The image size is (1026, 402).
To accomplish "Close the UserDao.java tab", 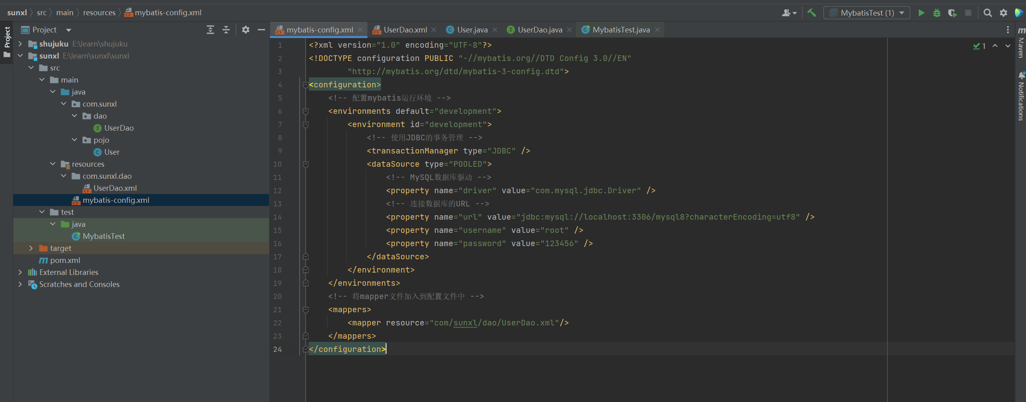I will tap(569, 30).
